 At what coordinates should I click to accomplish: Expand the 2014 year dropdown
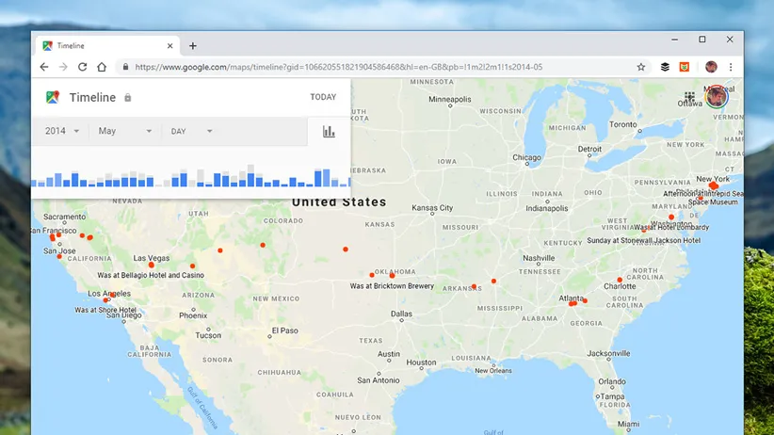(x=62, y=131)
